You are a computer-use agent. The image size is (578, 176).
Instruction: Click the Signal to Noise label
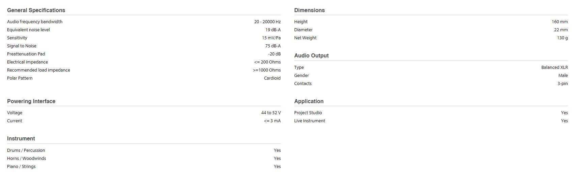click(22, 46)
